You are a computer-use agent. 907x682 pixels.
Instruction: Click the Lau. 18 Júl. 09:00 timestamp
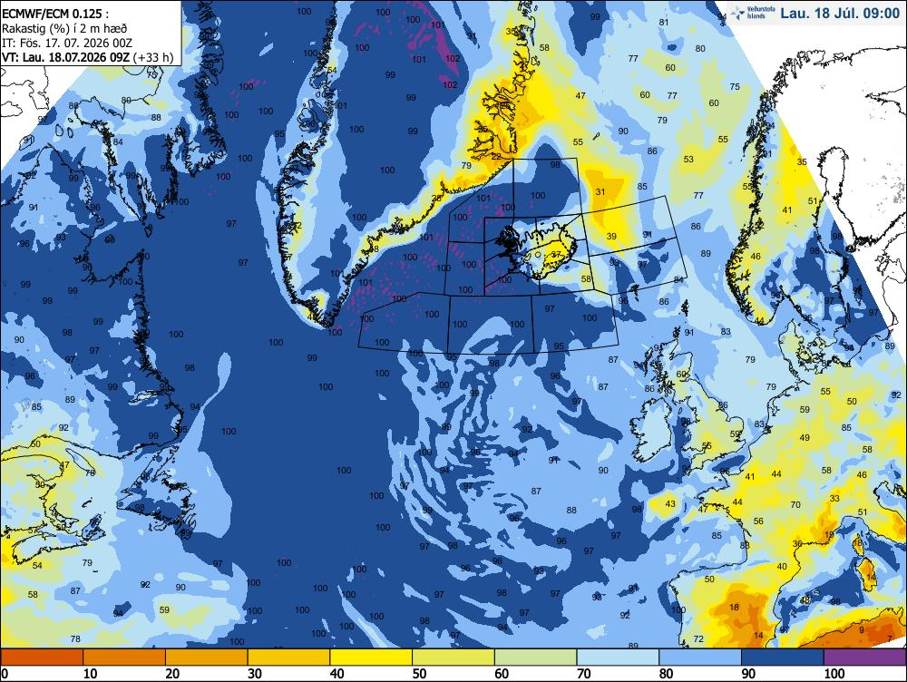click(840, 14)
